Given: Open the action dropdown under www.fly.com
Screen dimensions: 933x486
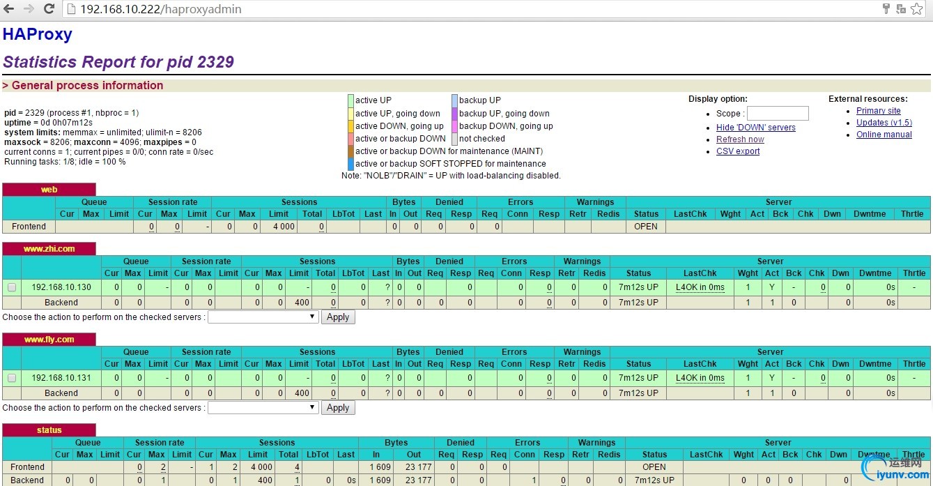Looking at the screenshot, I should click(263, 408).
